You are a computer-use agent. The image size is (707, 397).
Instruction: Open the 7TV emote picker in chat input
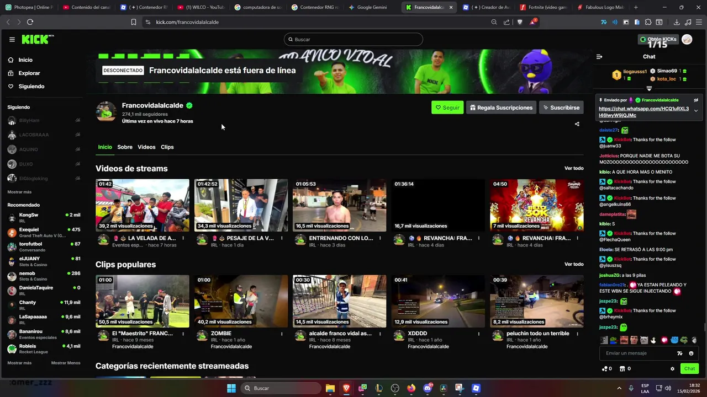pos(680,353)
